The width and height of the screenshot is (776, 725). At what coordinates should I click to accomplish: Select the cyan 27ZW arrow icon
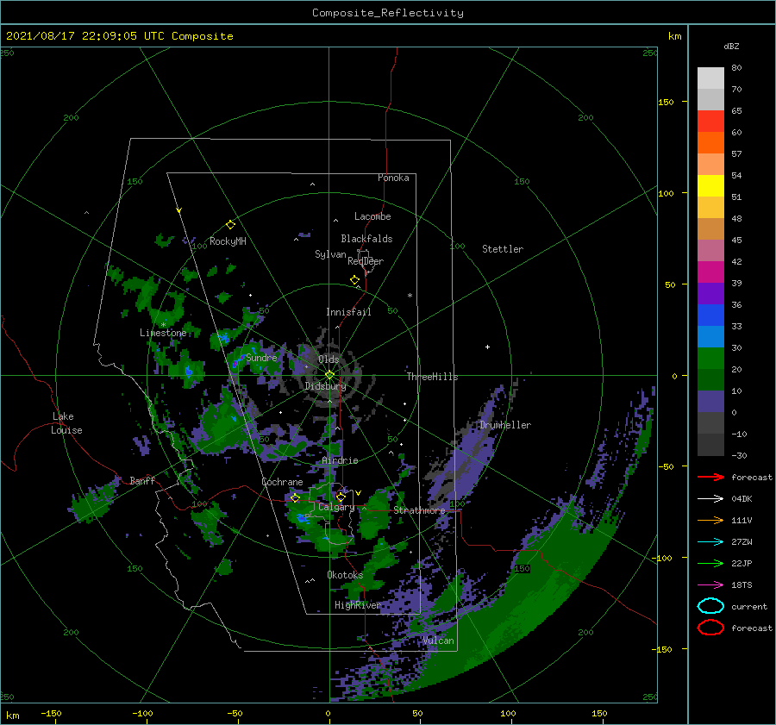pyautogui.click(x=710, y=542)
